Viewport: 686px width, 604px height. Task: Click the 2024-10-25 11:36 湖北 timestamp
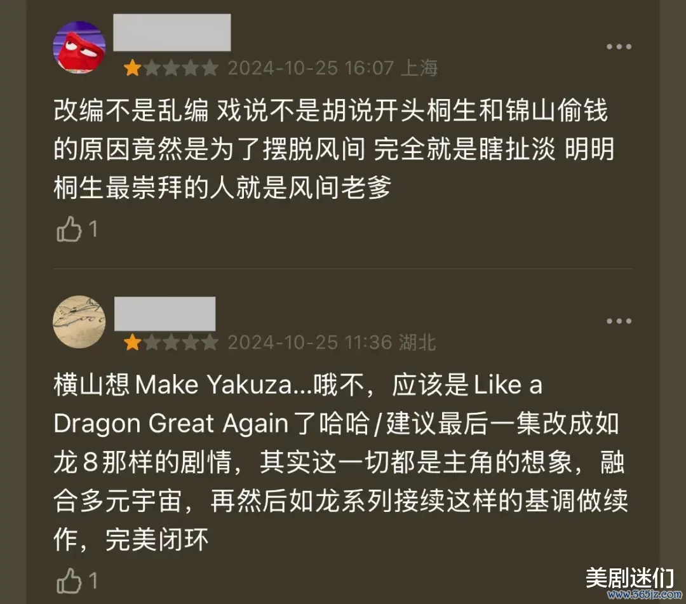[x=332, y=342]
